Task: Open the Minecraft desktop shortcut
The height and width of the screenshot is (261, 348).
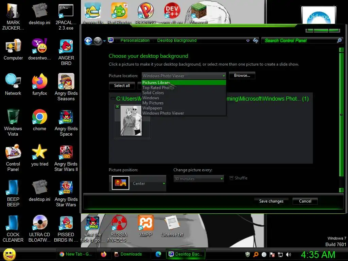Action: tap(198, 13)
